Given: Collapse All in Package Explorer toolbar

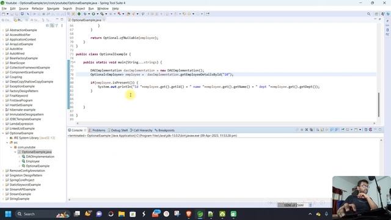Looking at the screenshot, I should pyautogui.click(x=48, y=26).
